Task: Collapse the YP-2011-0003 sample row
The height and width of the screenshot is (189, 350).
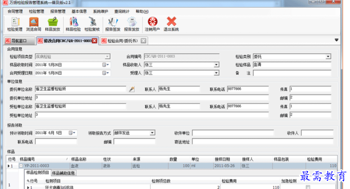Action: (21, 166)
